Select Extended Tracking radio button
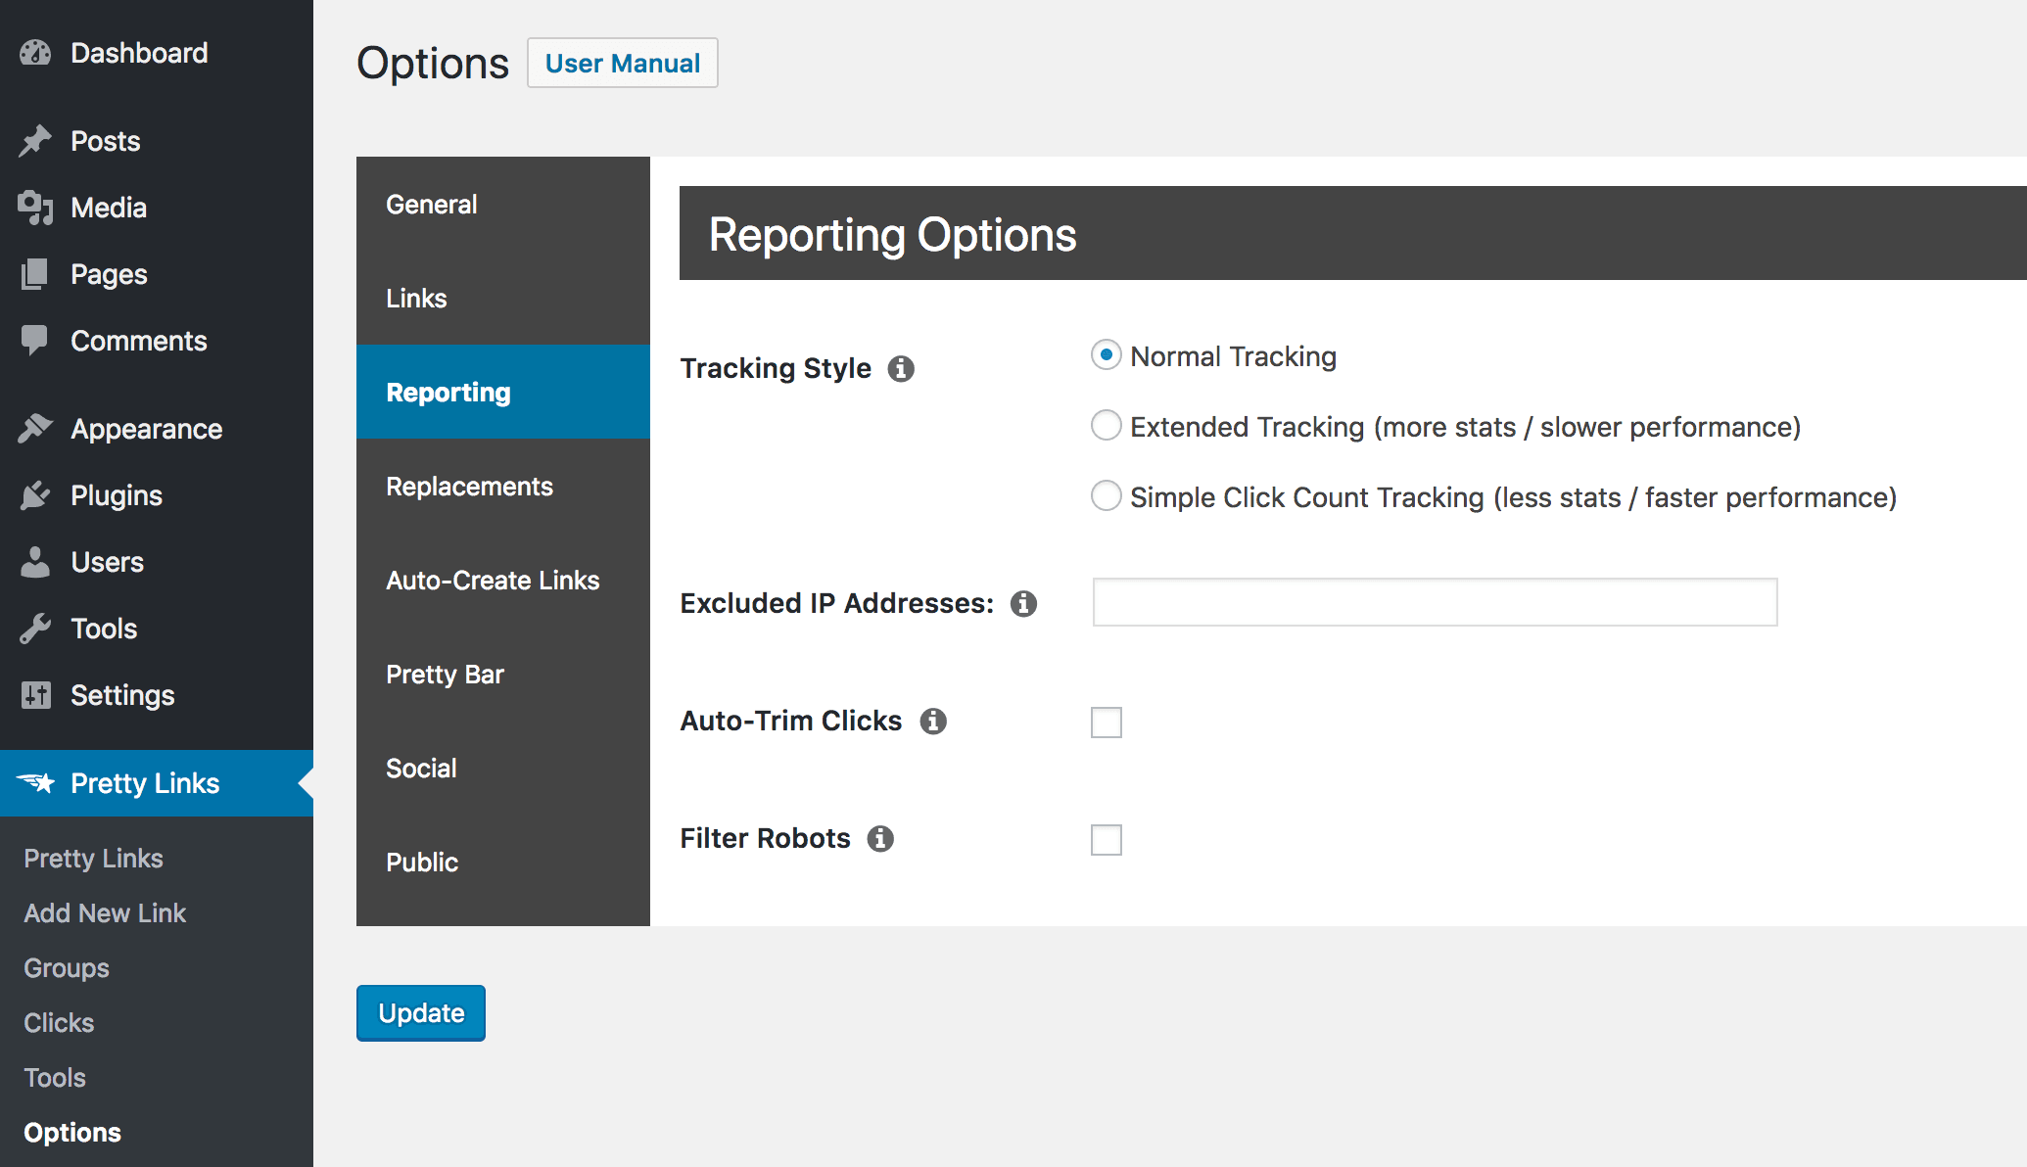Viewport: 2027px width, 1167px height. point(1106,426)
